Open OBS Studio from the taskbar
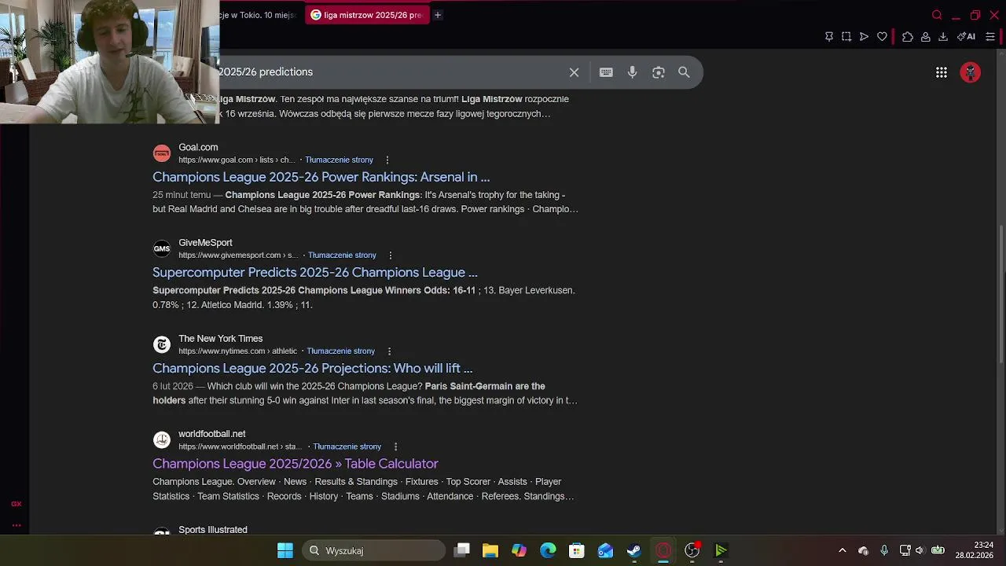The image size is (1006, 566). pyautogui.click(x=692, y=550)
